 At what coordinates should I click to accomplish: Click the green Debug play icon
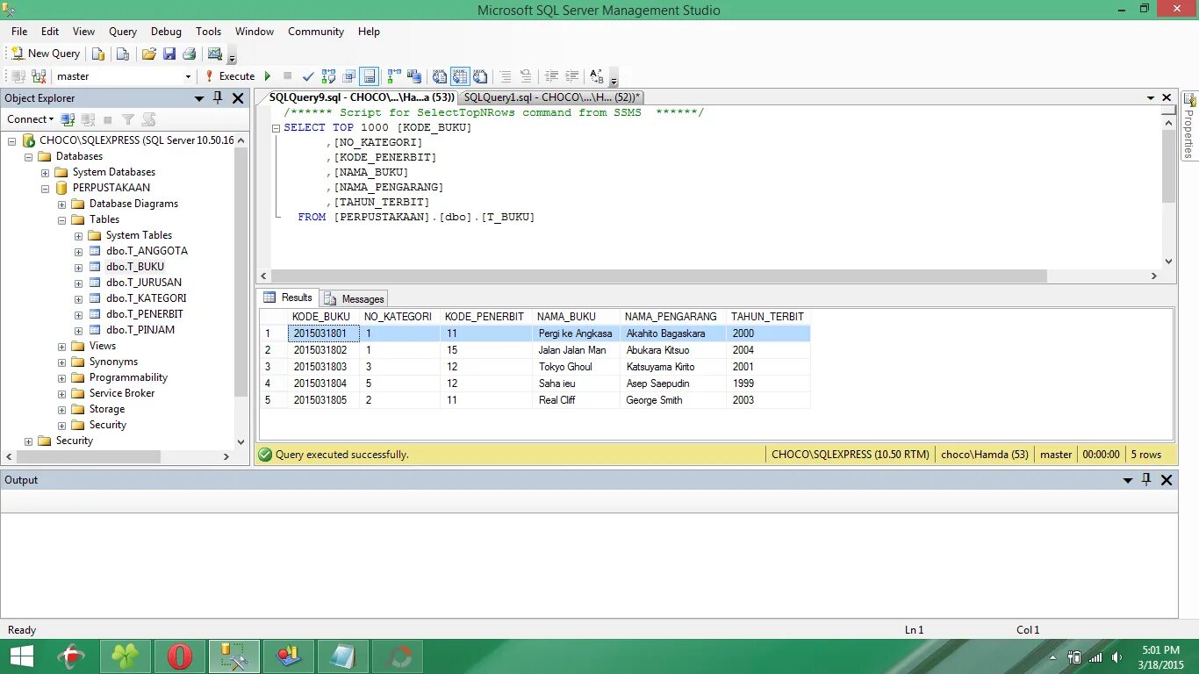tap(268, 76)
